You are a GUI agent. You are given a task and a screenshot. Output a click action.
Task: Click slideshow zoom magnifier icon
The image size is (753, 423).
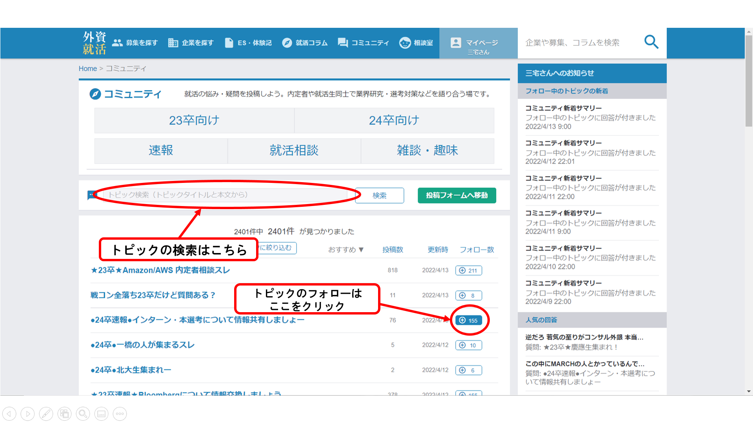tap(83, 414)
